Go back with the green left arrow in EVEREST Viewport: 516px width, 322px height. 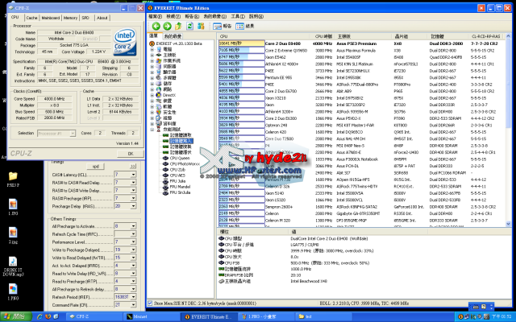pyautogui.click(x=156, y=26)
